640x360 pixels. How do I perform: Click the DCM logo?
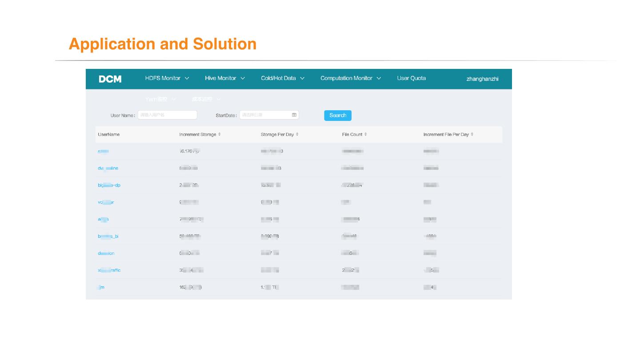pyautogui.click(x=110, y=79)
